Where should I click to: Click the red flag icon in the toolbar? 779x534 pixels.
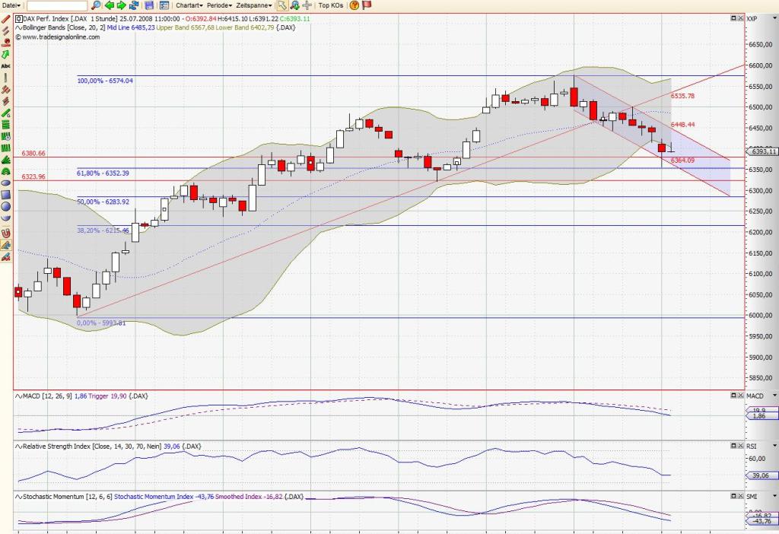click(x=367, y=5)
